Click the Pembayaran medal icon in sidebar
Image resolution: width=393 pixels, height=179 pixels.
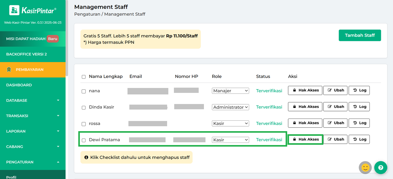9,70
